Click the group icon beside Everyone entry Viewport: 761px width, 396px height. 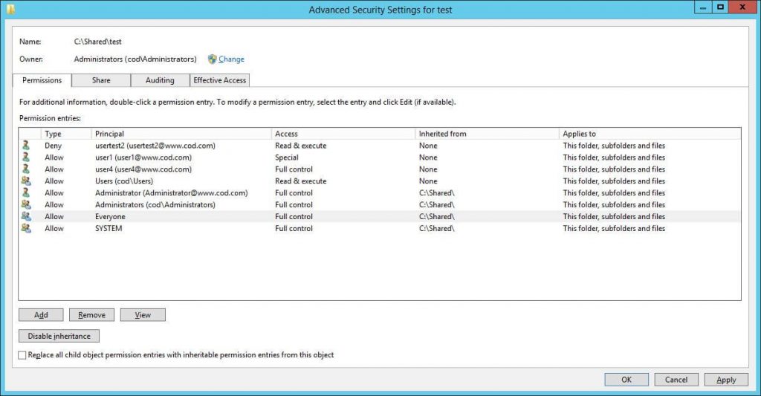pyautogui.click(x=26, y=217)
